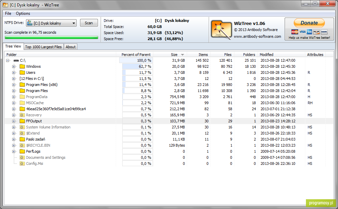Viewport: 338px width, 209px height.
Task: Click the ProgramData folder icon
Action: click(22, 97)
